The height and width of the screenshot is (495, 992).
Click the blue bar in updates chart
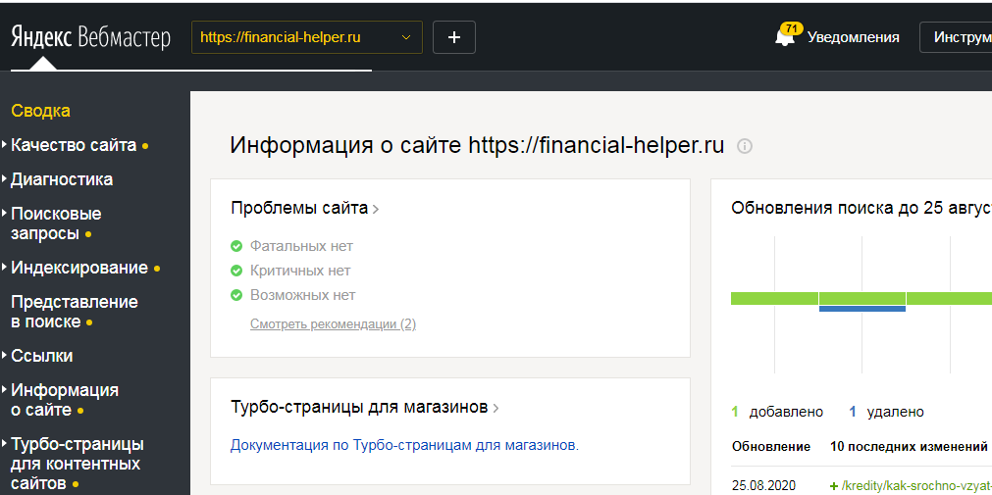861,309
